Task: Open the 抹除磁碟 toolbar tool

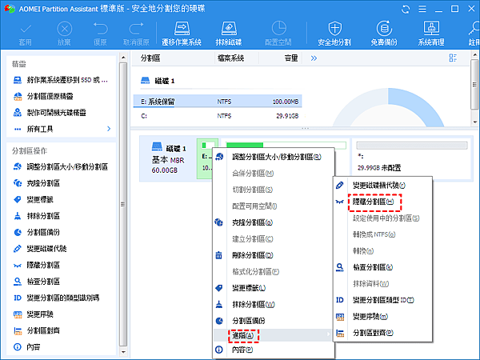Action: click(x=228, y=34)
